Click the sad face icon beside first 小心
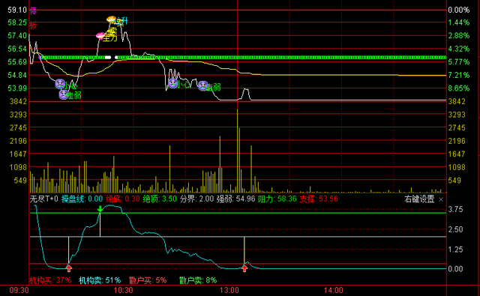The image size is (480, 296). (x=60, y=84)
